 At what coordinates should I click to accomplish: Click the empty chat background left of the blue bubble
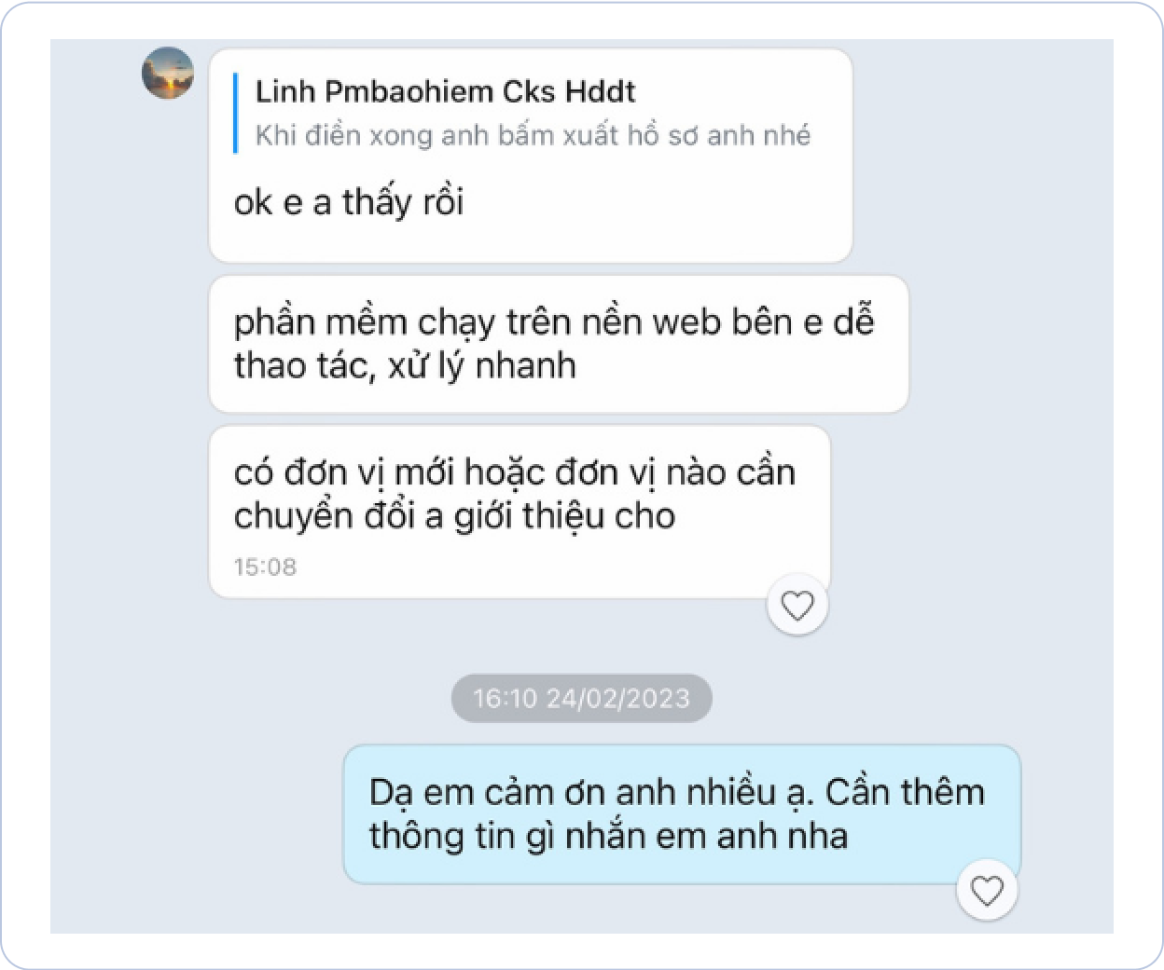coord(196,814)
